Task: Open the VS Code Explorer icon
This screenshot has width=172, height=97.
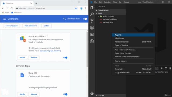Action: point(92,8)
